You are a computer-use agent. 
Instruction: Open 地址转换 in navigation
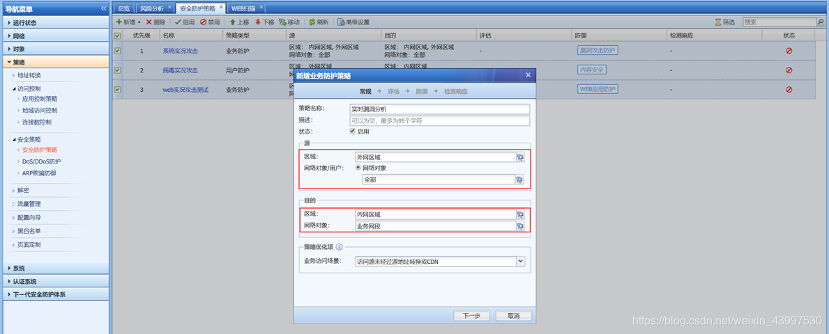tap(29, 75)
